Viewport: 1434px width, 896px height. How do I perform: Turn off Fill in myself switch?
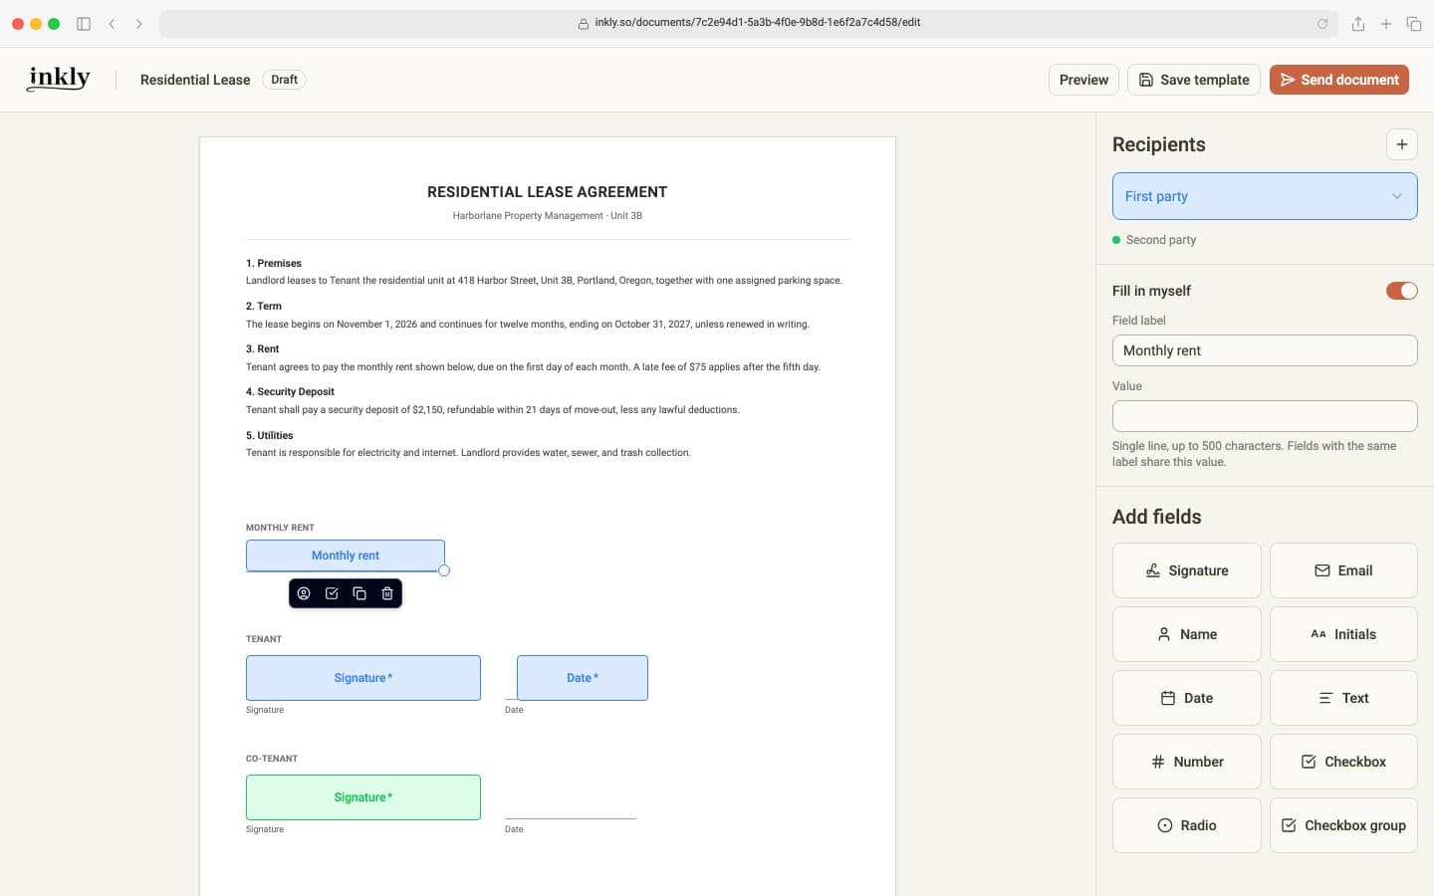click(1401, 291)
